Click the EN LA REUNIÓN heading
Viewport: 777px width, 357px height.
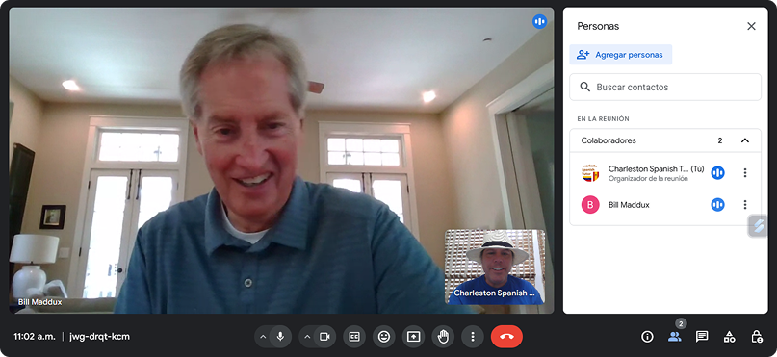coord(603,119)
